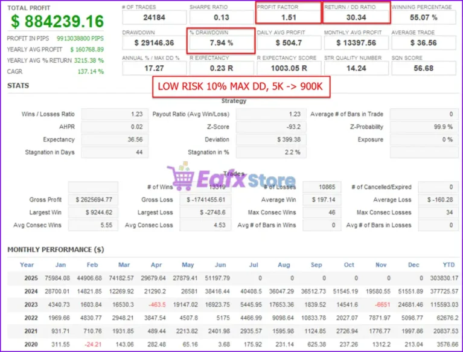The height and width of the screenshot is (352, 463).
Task: Select the winning percentage value 55.07 %
Action: 423,18
